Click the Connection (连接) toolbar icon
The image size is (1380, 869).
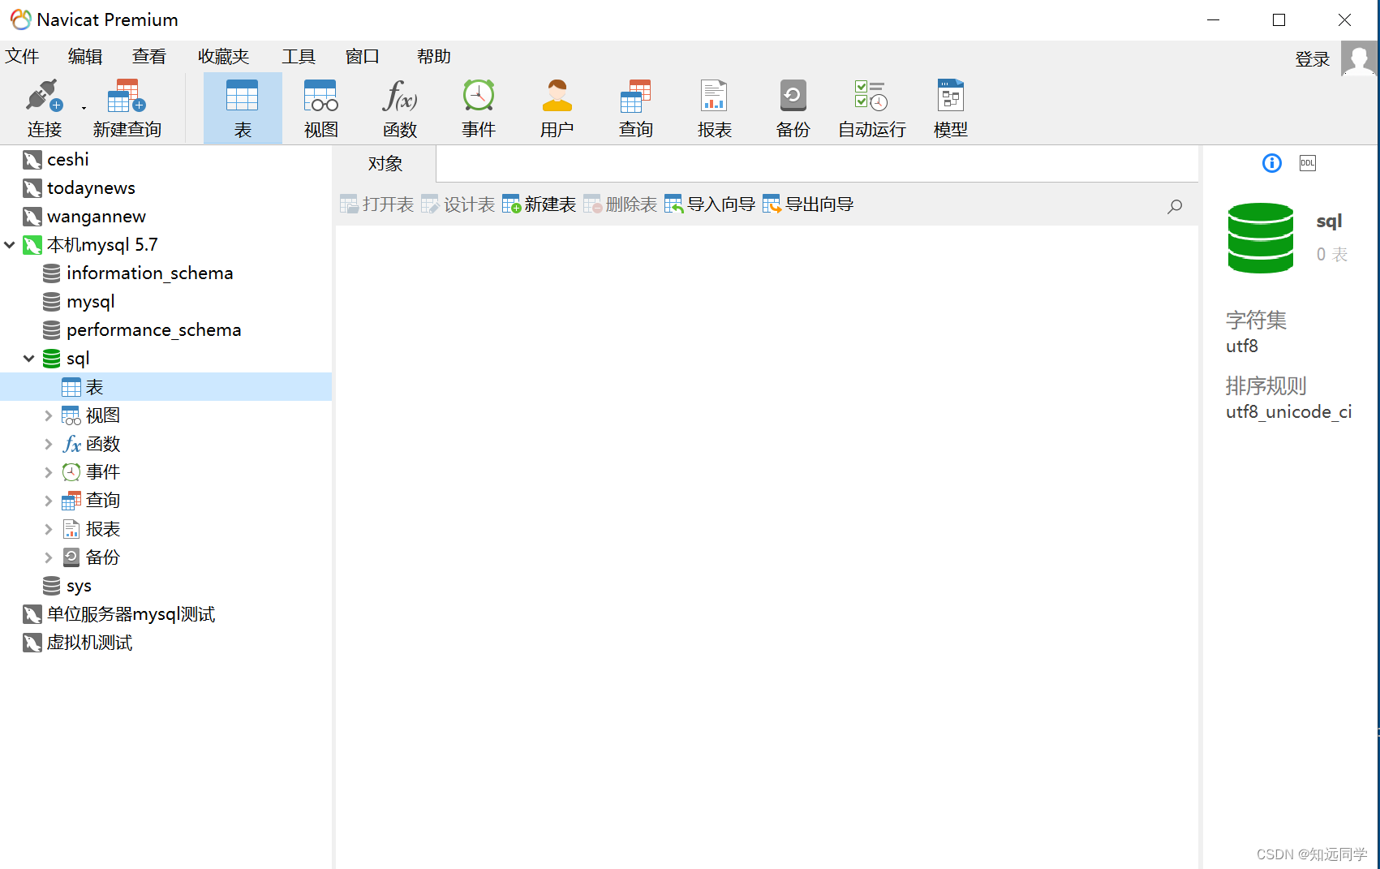(x=44, y=109)
